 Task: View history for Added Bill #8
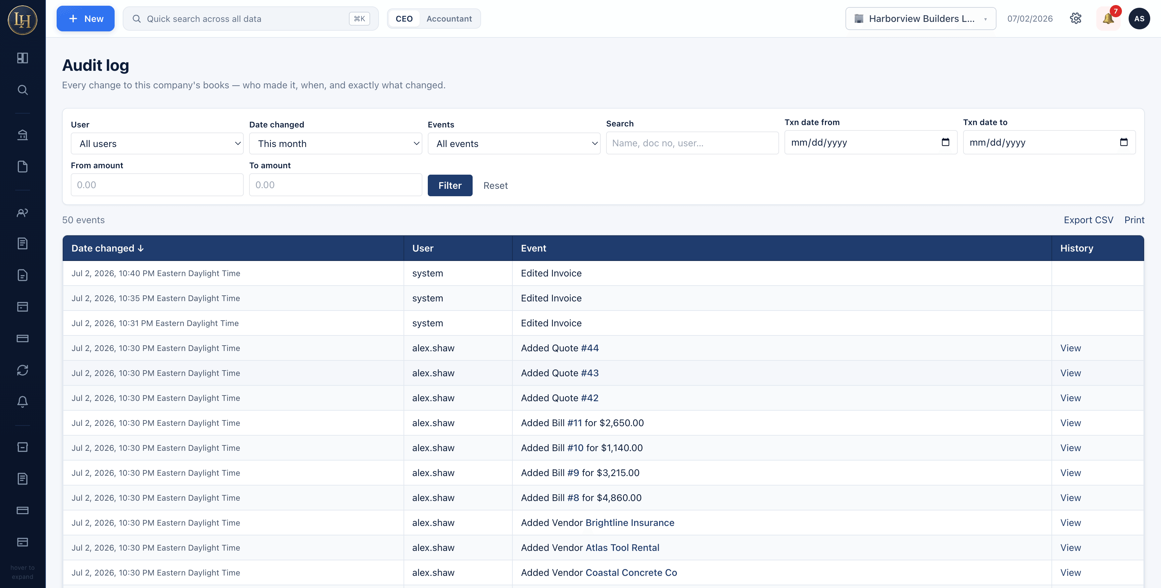1070,498
